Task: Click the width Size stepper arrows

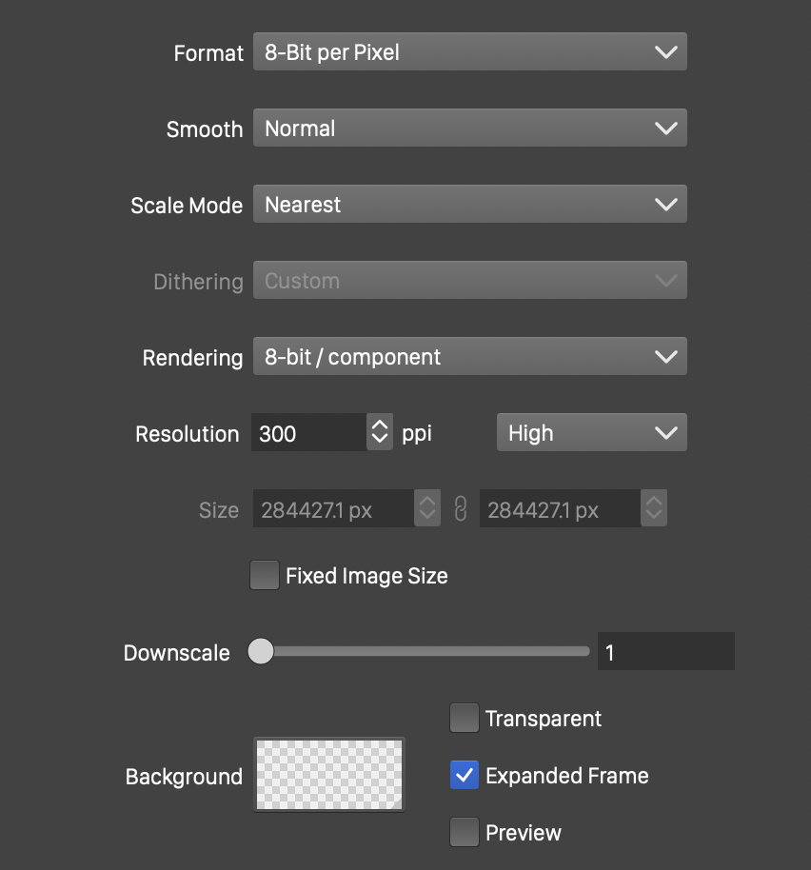Action: point(427,509)
